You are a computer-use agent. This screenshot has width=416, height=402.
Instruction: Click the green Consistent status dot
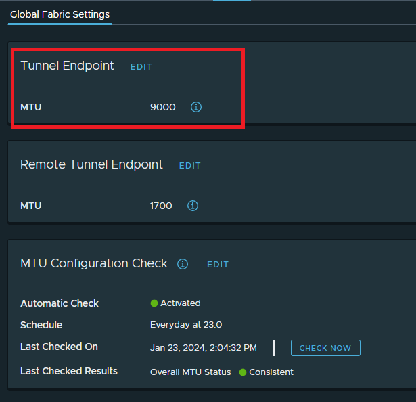243,372
